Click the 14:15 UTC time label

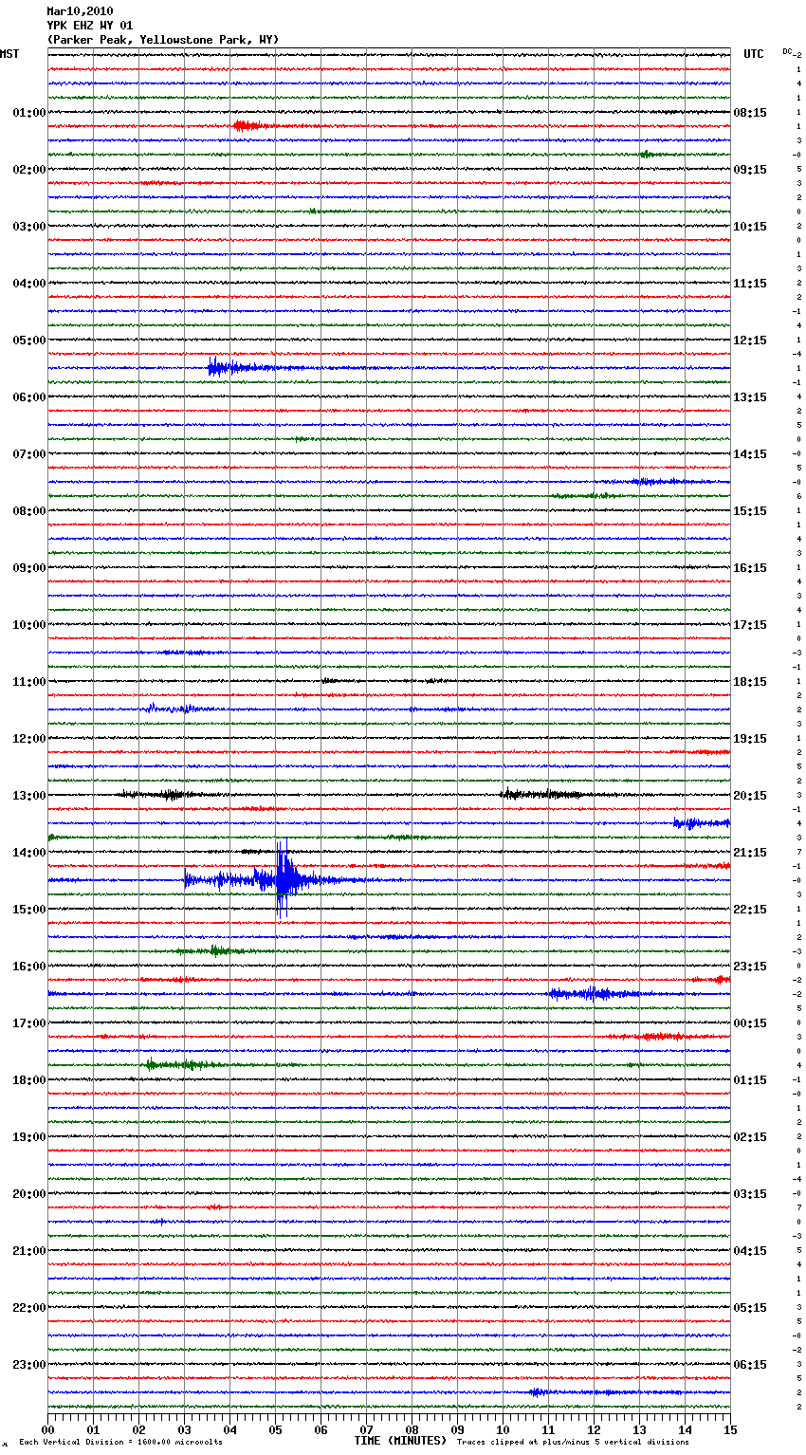750,454
